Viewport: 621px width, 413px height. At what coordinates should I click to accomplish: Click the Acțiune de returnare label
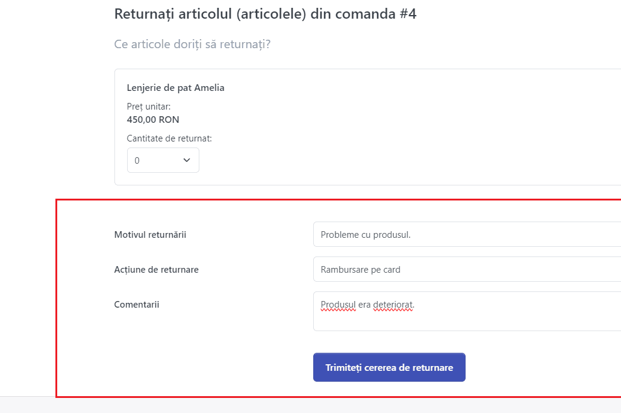pos(157,270)
